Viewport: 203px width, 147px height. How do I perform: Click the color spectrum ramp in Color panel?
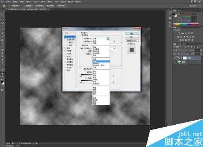coord(186,24)
